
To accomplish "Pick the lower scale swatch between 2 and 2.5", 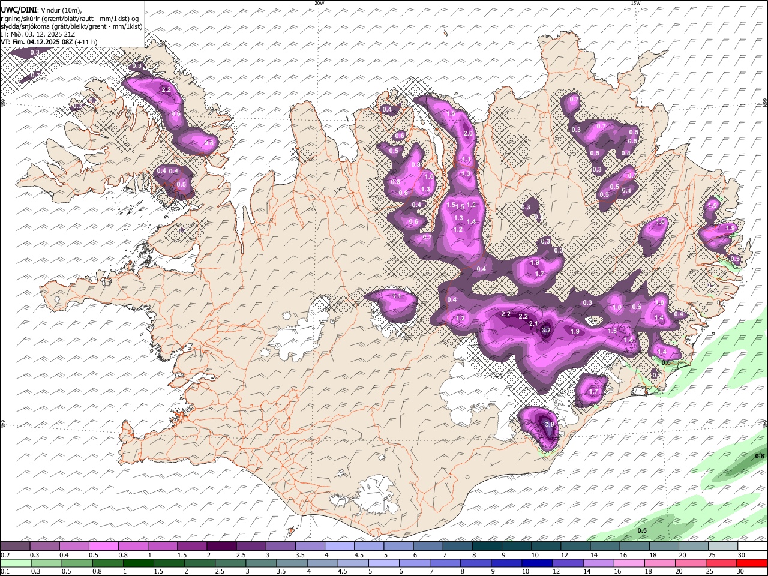I will 200,563.
